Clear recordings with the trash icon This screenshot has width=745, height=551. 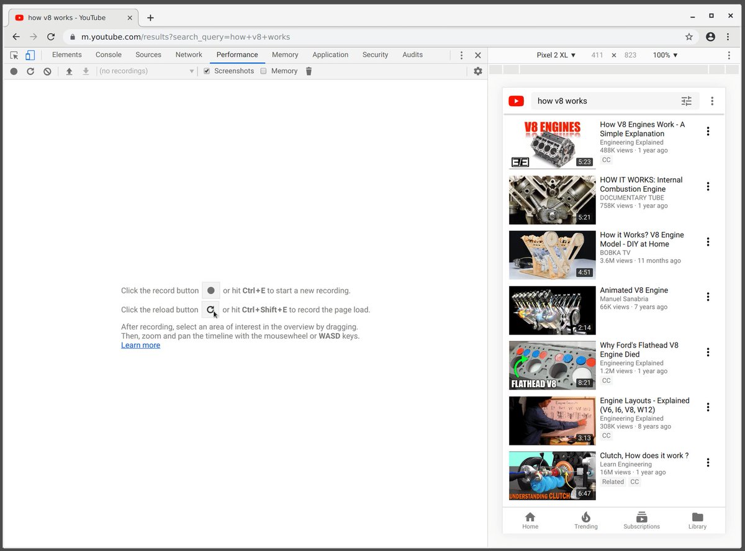[309, 71]
